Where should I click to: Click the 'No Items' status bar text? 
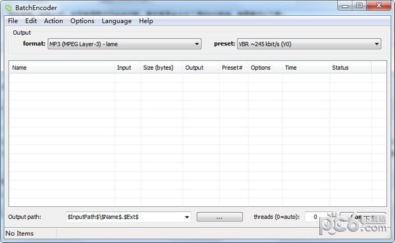coord(19,233)
